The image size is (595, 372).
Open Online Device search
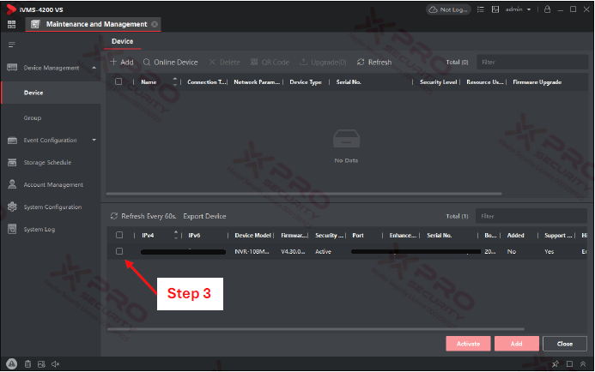point(170,62)
